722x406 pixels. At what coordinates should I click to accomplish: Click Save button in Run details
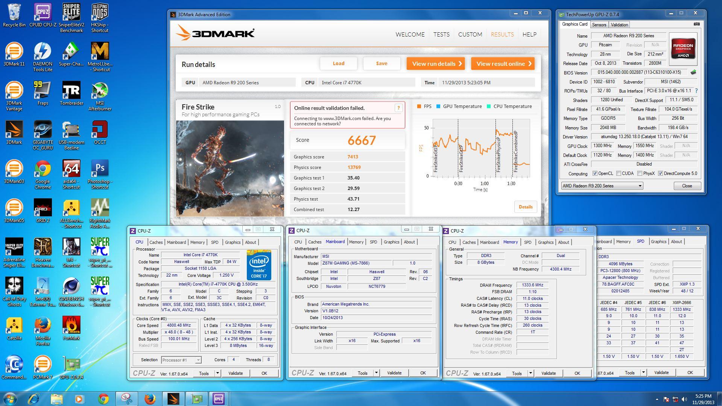click(x=382, y=64)
